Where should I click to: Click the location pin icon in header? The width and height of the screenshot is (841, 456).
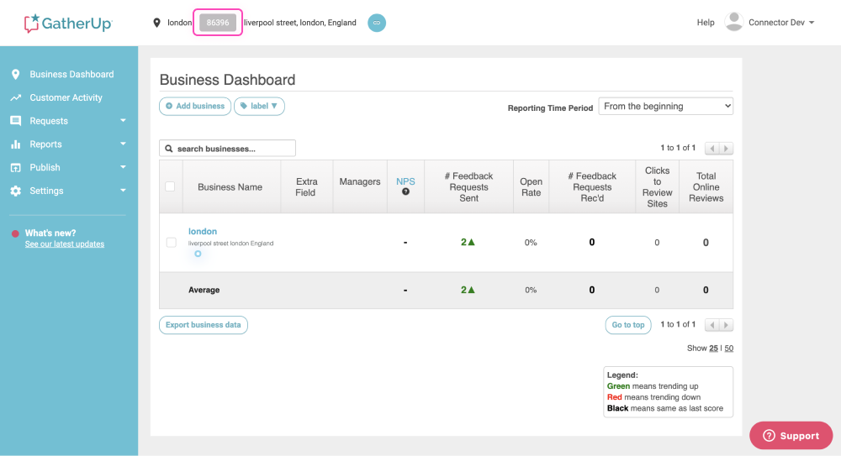click(157, 23)
